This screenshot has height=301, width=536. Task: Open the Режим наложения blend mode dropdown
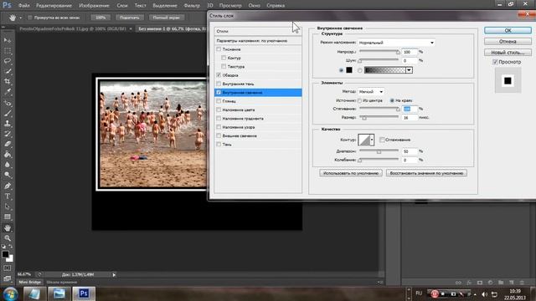(x=396, y=43)
